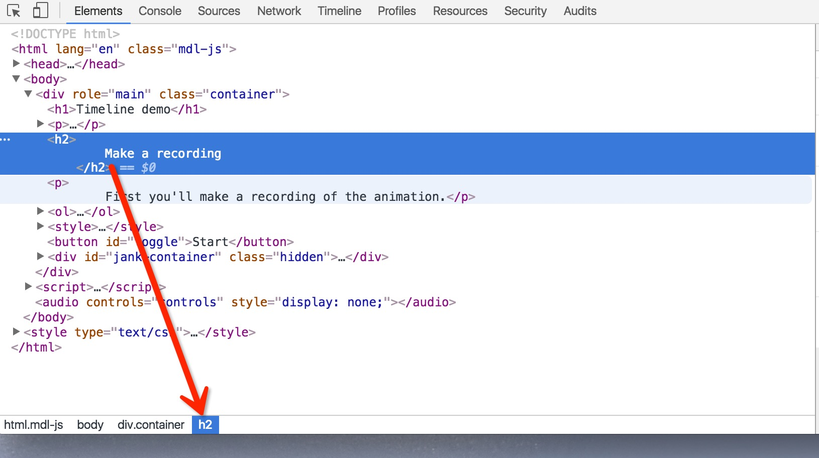Image resolution: width=819 pixels, height=458 pixels.
Task: Click the "hidden" class attribute value
Action: [x=301, y=257]
